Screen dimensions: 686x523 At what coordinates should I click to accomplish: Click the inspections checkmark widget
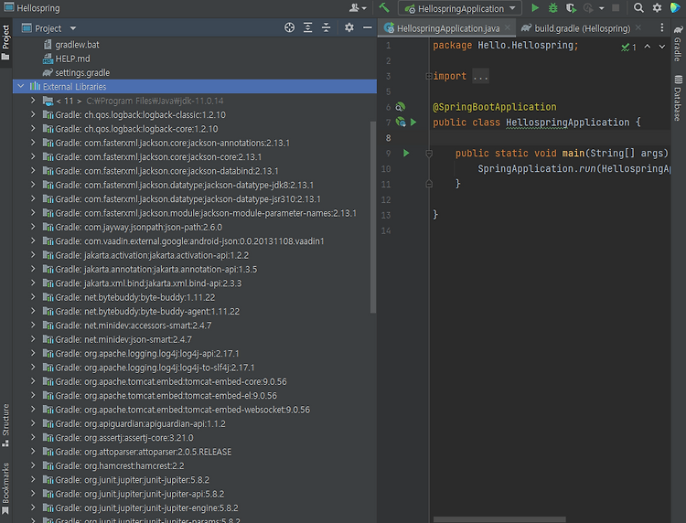coord(628,47)
